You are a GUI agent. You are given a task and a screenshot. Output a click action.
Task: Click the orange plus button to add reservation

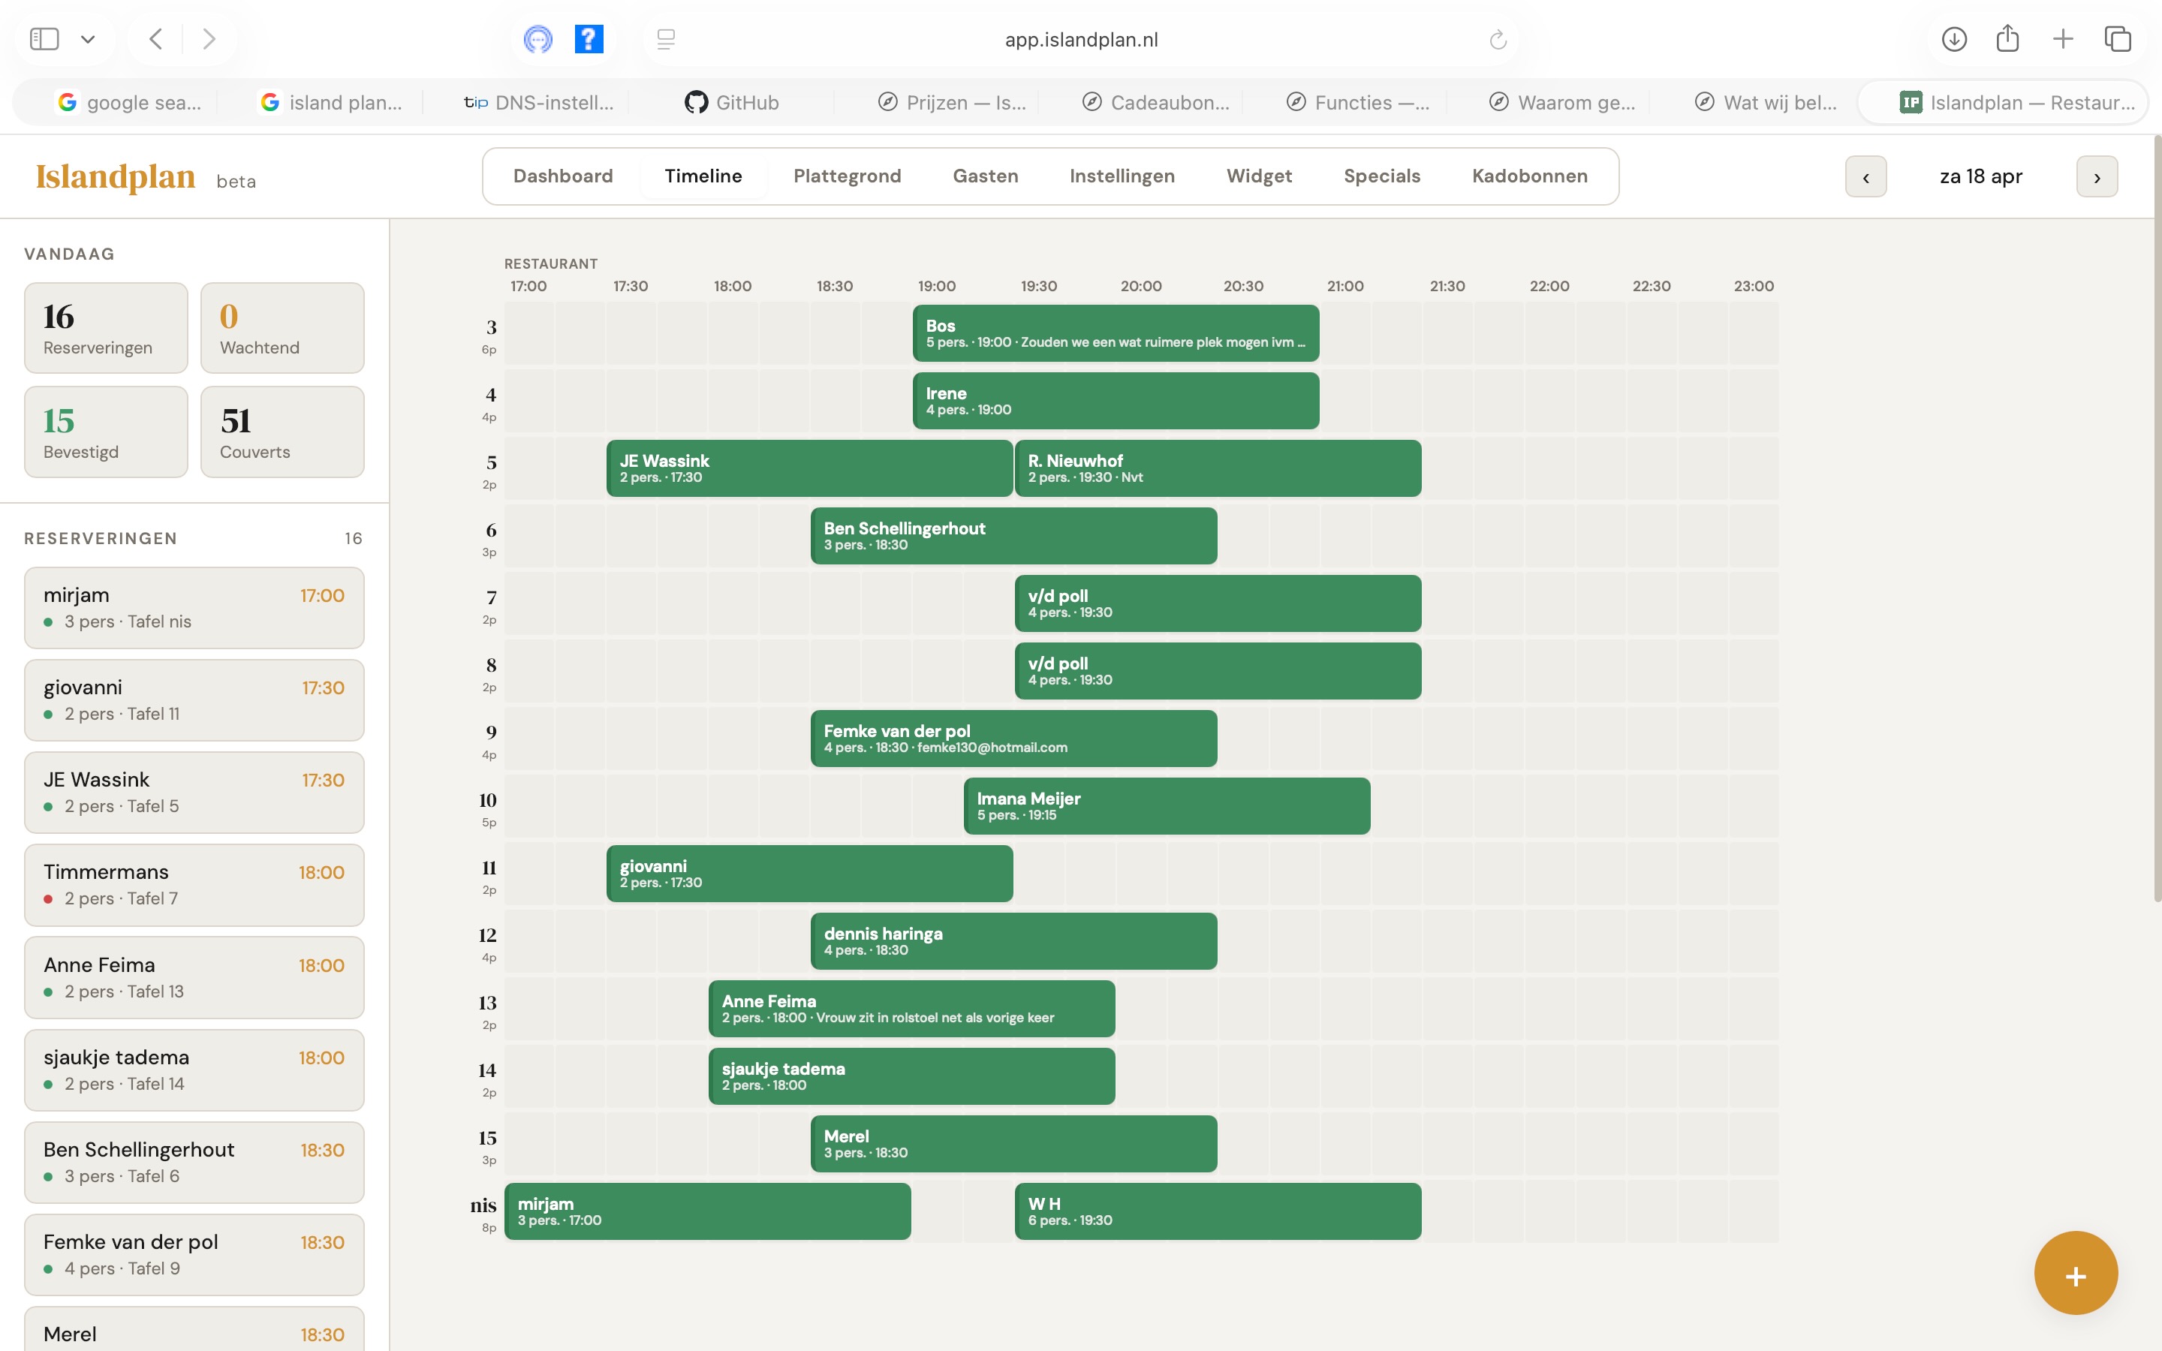[x=2073, y=1273]
